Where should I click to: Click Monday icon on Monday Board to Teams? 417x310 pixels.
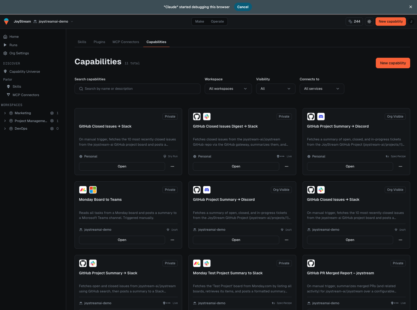[x=83, y=190]
